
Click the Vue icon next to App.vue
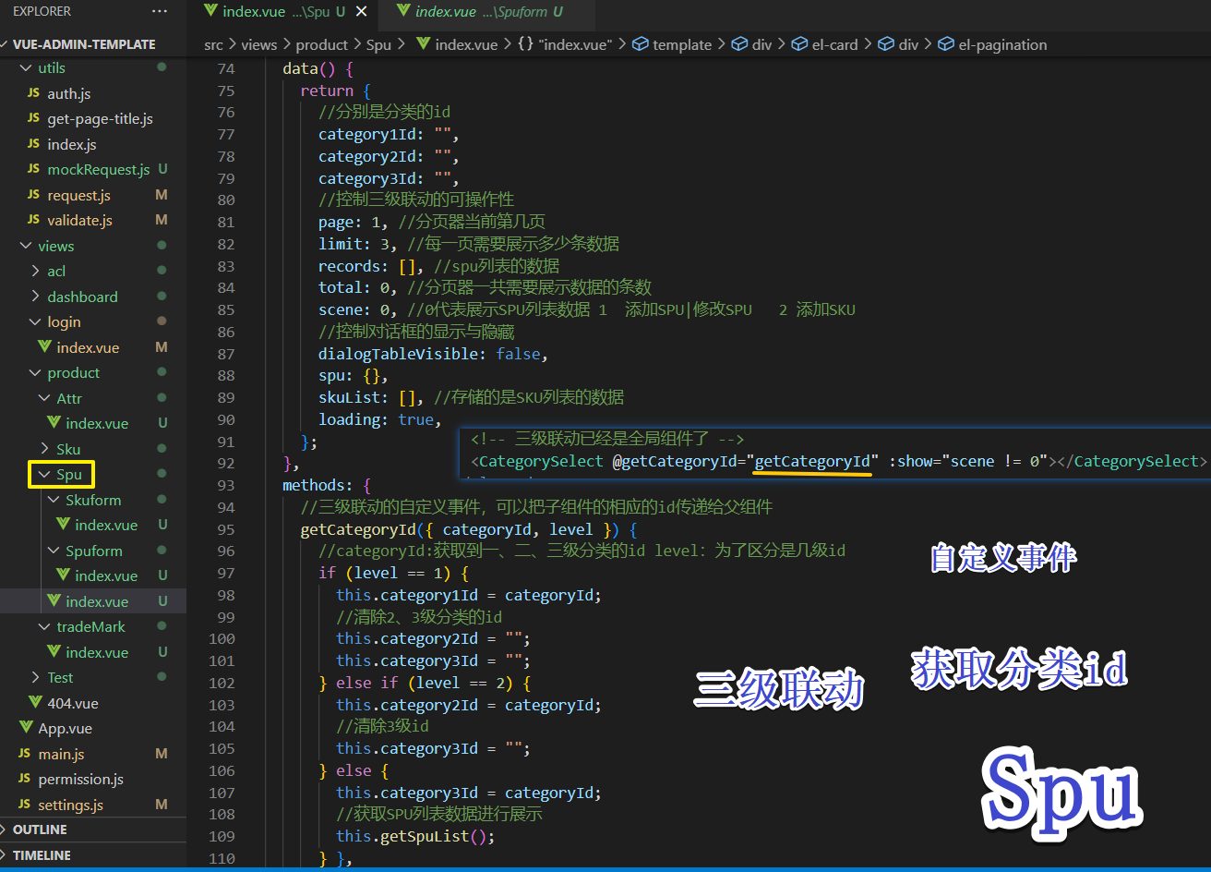pos(25,728)
